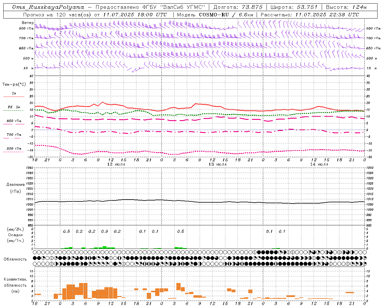Click the 12 июля date label
382x306 pixels.
[x=116, y=164]
